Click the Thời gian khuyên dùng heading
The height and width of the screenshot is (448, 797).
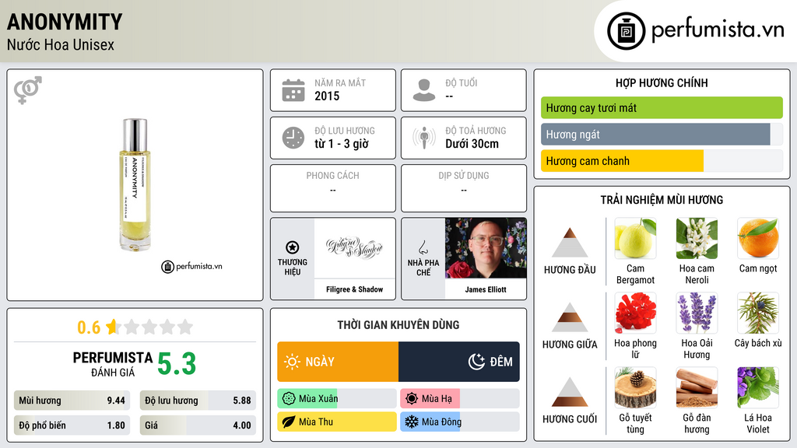398,325
